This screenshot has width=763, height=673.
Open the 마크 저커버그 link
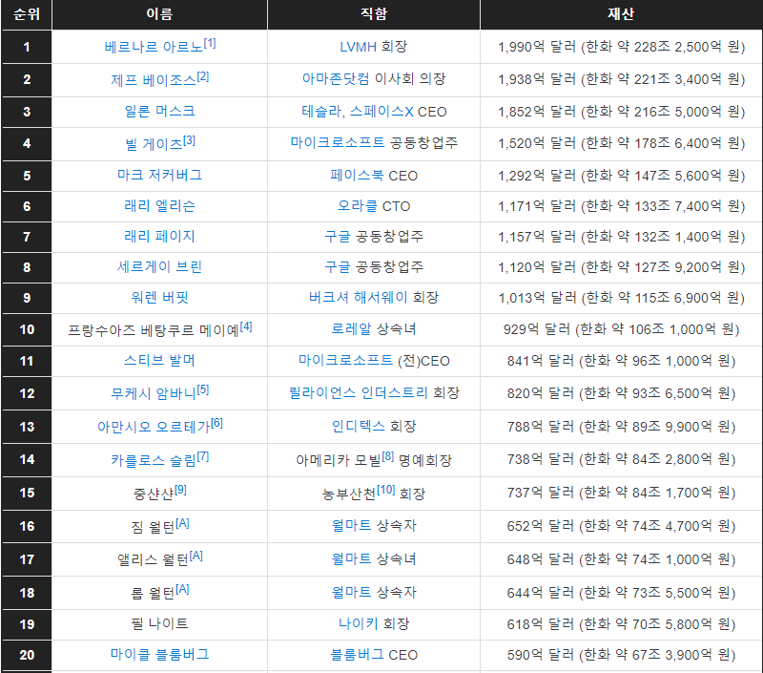pyautogui.click(x=159, y=175)
